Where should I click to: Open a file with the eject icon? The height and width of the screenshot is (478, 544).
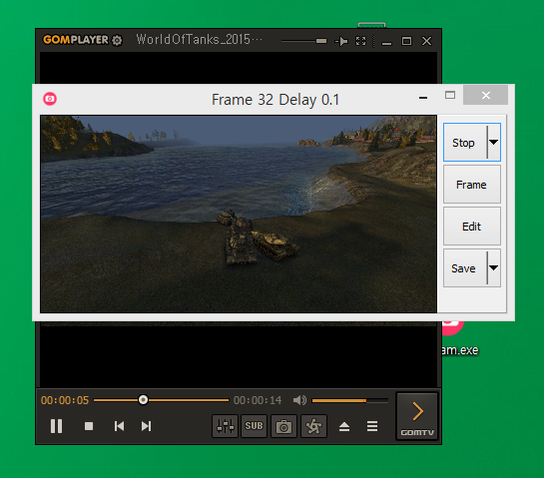point(344,426)
